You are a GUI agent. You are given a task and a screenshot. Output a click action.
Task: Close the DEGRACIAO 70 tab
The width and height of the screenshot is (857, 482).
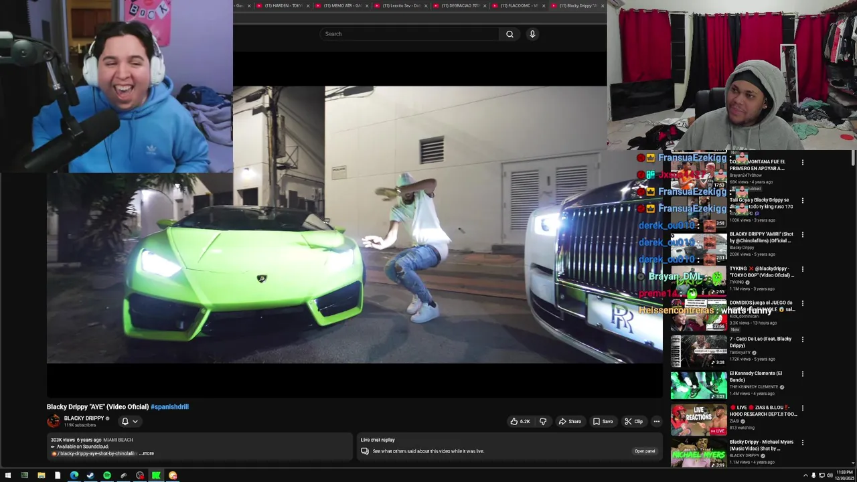click(485, 5)
